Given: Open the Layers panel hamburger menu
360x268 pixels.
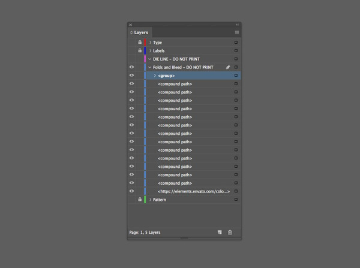Looking at the screenshot, I should coord(237,32).
